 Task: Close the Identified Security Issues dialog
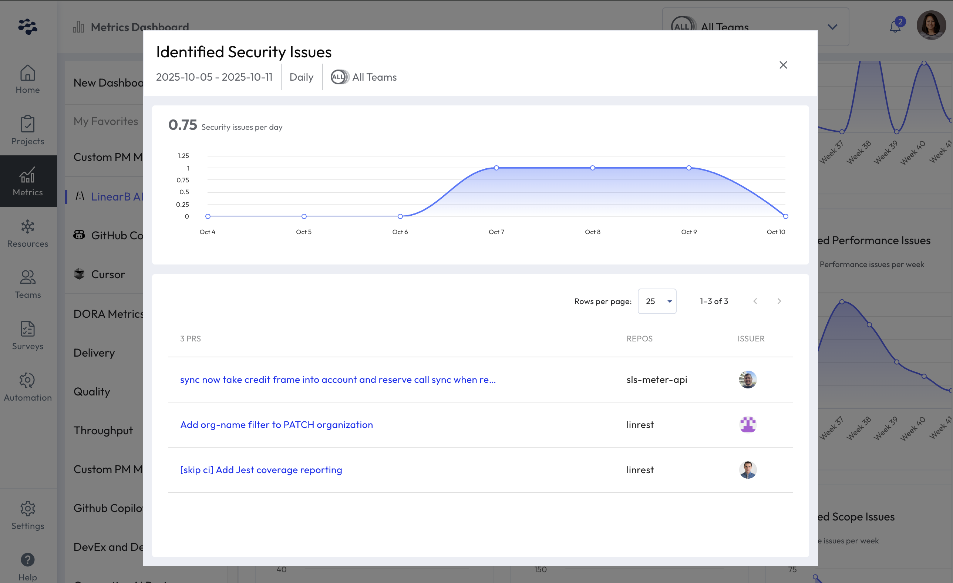click(783, 65)
